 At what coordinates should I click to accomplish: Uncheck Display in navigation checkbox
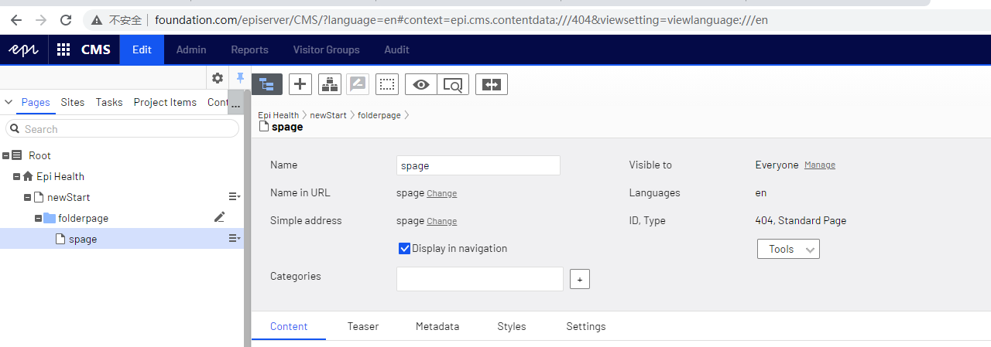(x=403, y=248)
